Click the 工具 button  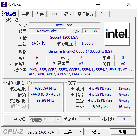(68, 131)
